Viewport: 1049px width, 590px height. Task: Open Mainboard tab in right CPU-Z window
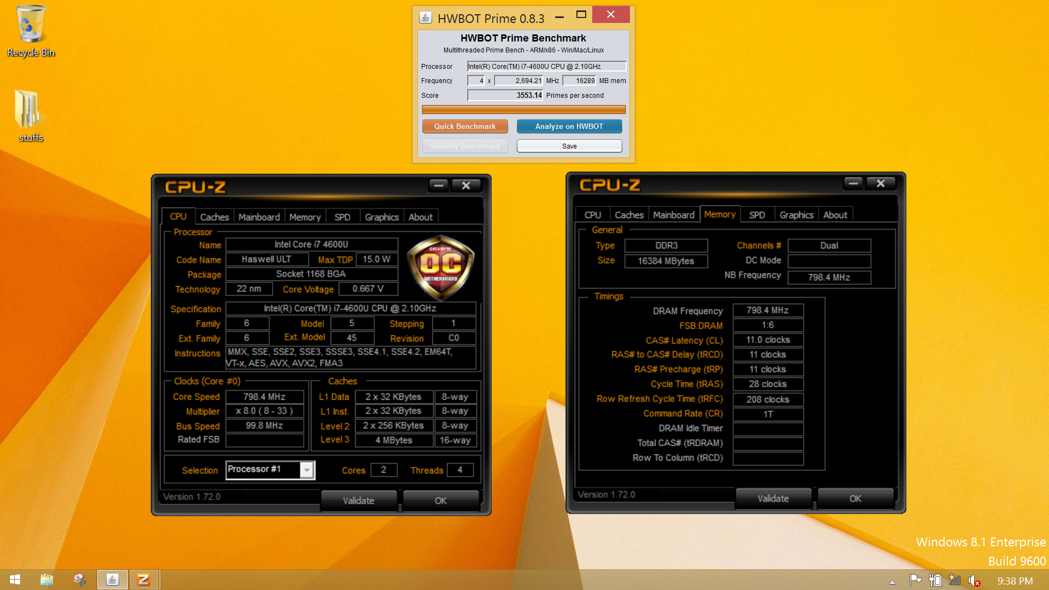[x=674, y=215]
